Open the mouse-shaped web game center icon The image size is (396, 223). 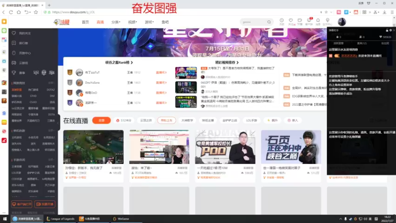(14, 53)
